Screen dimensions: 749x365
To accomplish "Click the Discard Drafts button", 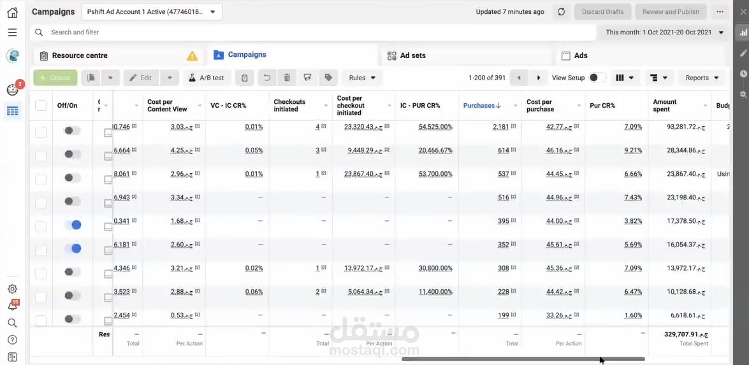I will (x=603, y=12).
